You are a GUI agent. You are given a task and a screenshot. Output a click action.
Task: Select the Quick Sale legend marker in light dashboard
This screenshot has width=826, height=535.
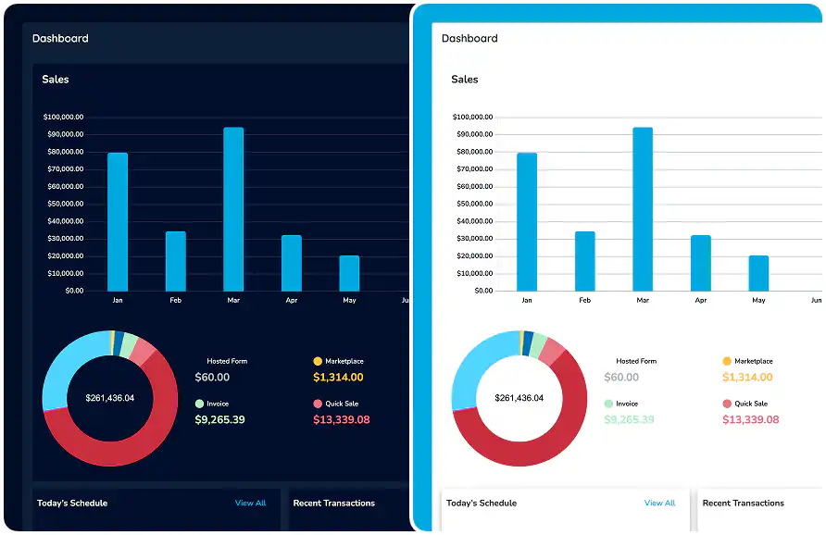point(725,404)
